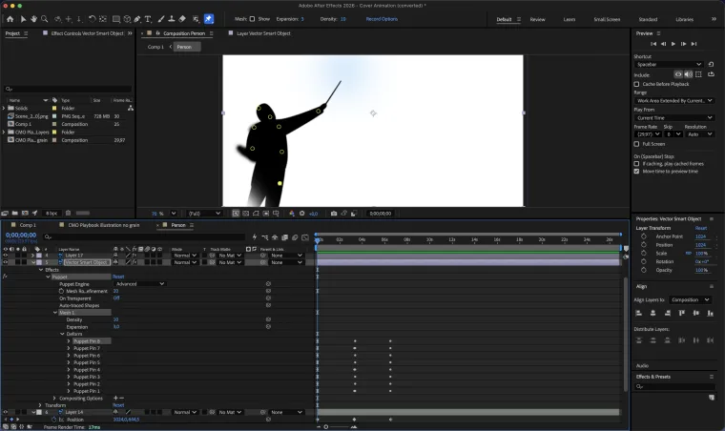Play the preview with the play button
The height and width of the screenshot is (431, 725).
pyautogui.click(x=673, y=44)
